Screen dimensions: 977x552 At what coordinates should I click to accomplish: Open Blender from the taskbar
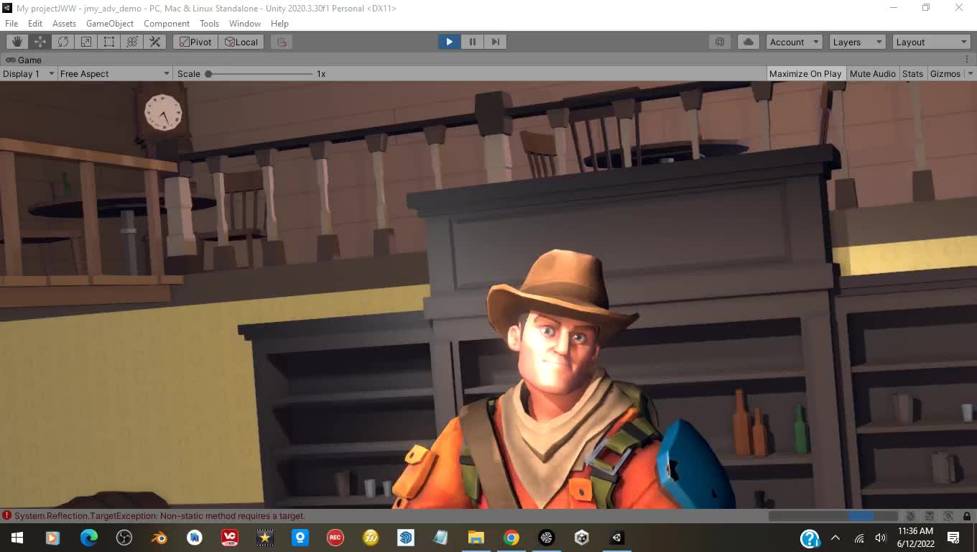(x=159, y=538)
